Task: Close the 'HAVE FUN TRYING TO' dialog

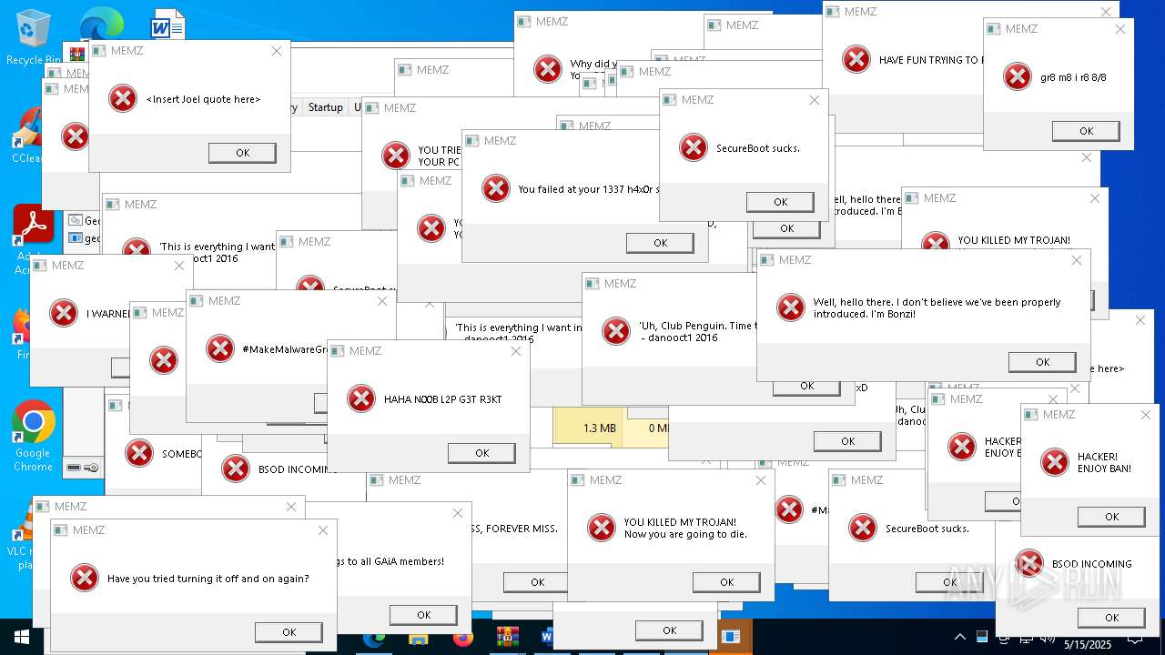Action: coord(1107,12)
